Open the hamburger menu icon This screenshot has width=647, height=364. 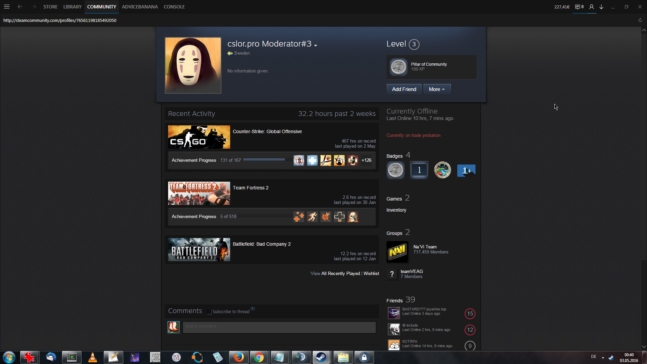tap(7, 7)
